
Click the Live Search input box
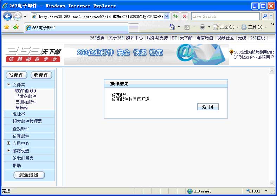(x=225, y=16)
